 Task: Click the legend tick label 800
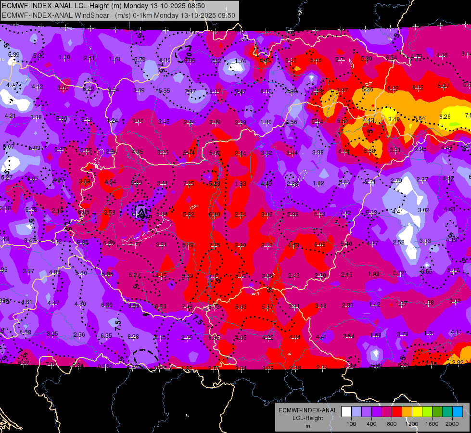[x=392, y=424]
